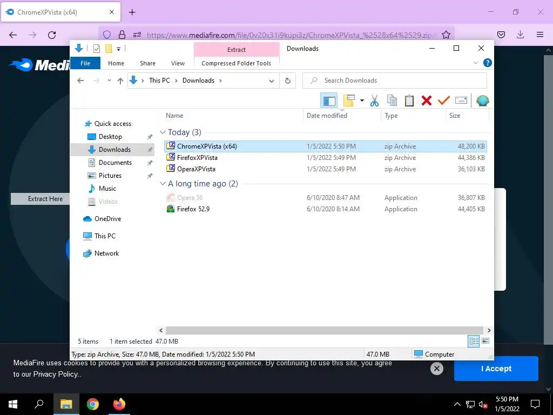The height and width of the screenshot is (415, 553).
Task: Switch to the View ribbon tab
Action: (178, 63)
